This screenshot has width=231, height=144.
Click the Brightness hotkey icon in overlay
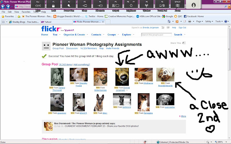pos(131,6)
